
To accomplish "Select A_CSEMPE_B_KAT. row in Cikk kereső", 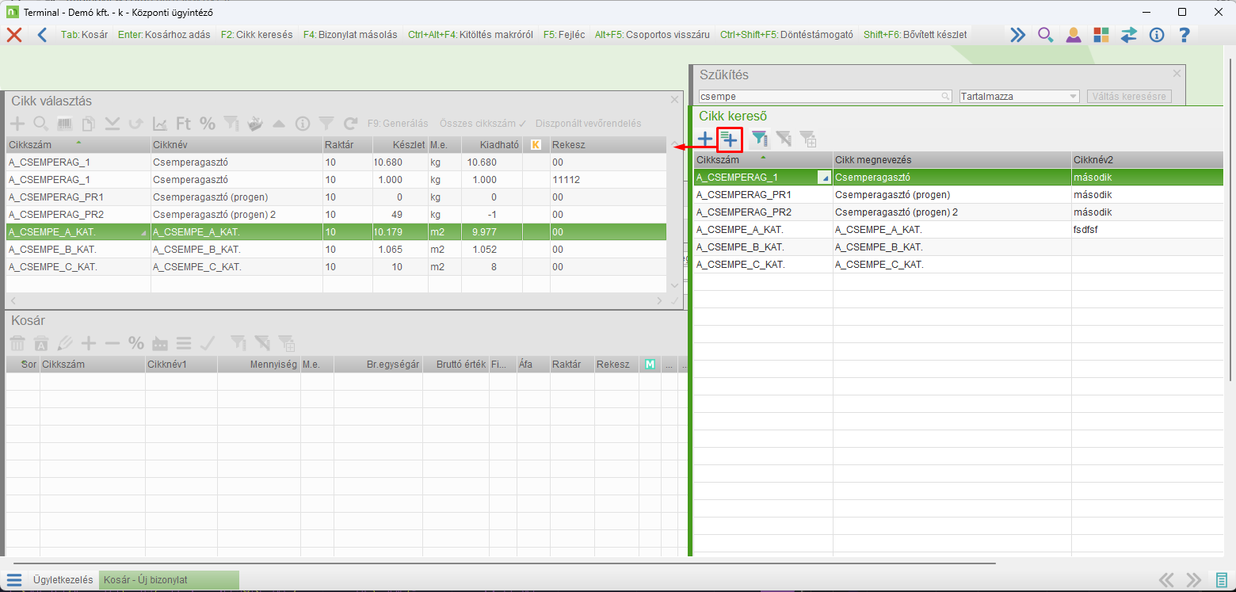I will 959,247.
